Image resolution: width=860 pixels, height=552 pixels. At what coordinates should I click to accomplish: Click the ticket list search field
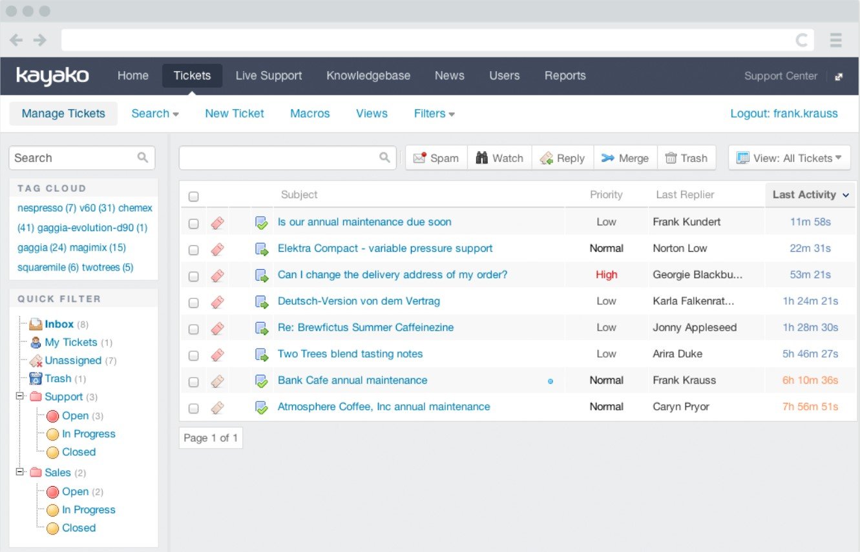pos(288,158)
